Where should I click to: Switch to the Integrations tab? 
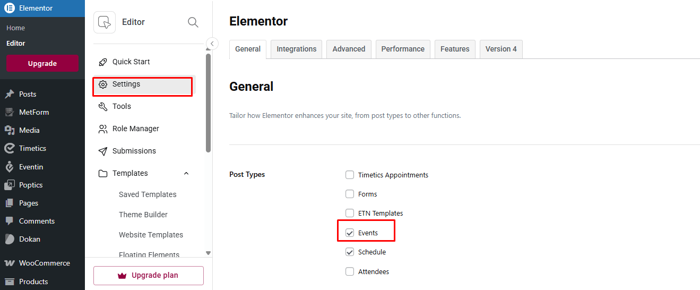pyautogui.click(x=296, y=49)
